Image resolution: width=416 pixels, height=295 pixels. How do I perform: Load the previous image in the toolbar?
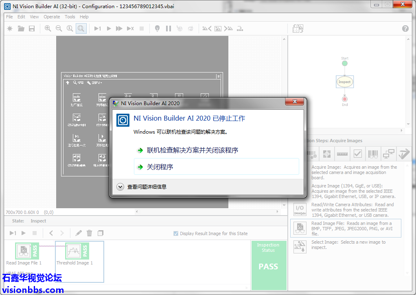207,29
